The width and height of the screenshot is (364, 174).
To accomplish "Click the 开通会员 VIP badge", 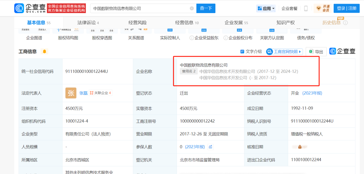I will [x=323, y=8].
